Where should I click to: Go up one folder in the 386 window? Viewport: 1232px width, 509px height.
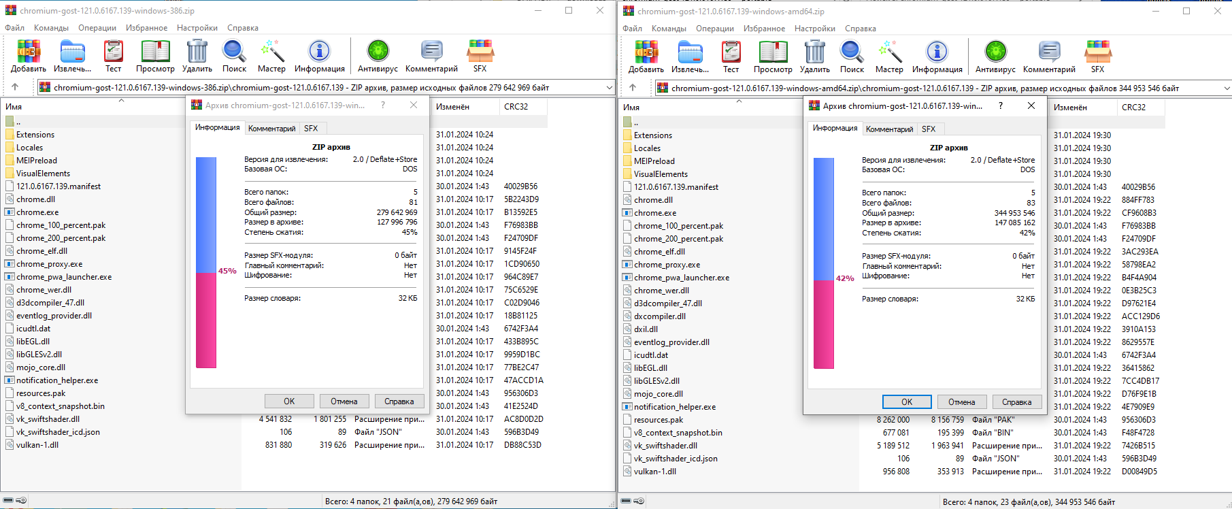[15, 87]
